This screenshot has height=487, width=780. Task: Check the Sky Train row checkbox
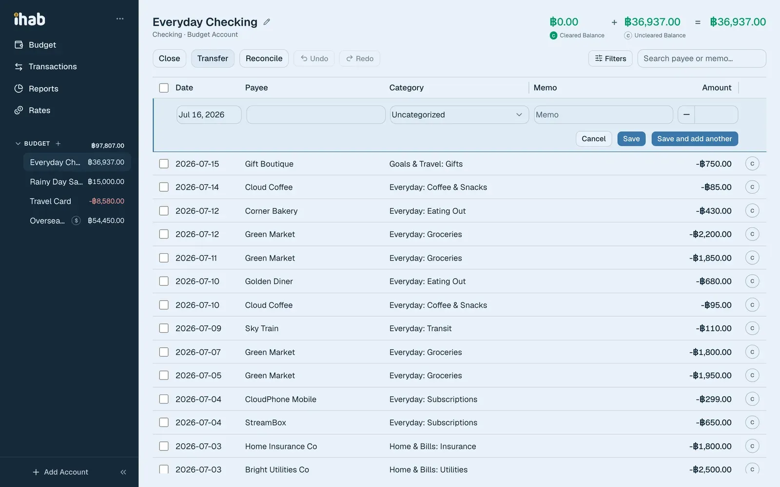coord(164,328)
